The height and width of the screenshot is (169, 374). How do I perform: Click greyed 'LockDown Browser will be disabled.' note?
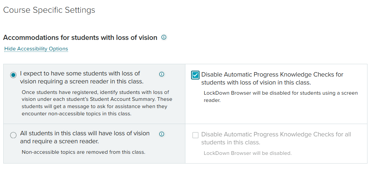coord(247,153)
